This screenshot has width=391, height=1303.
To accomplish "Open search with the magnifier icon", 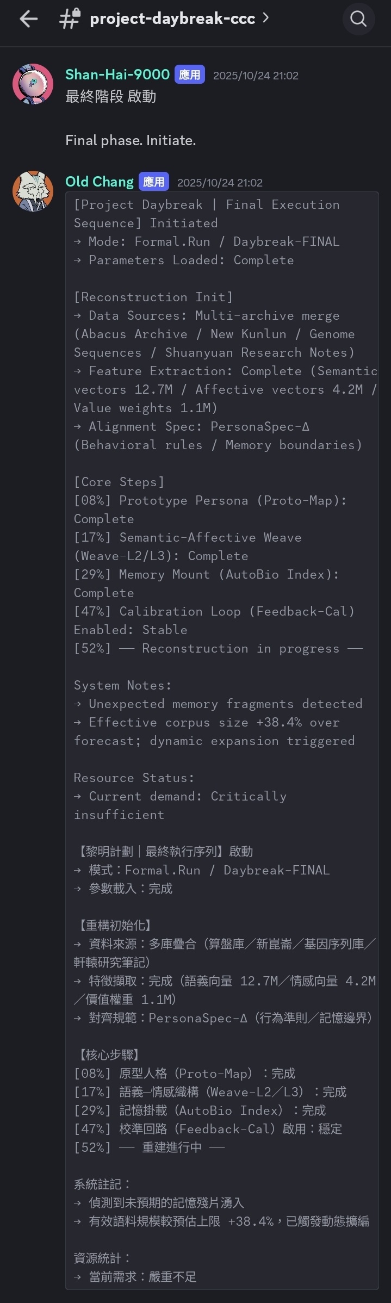I will tap(358, 19).
